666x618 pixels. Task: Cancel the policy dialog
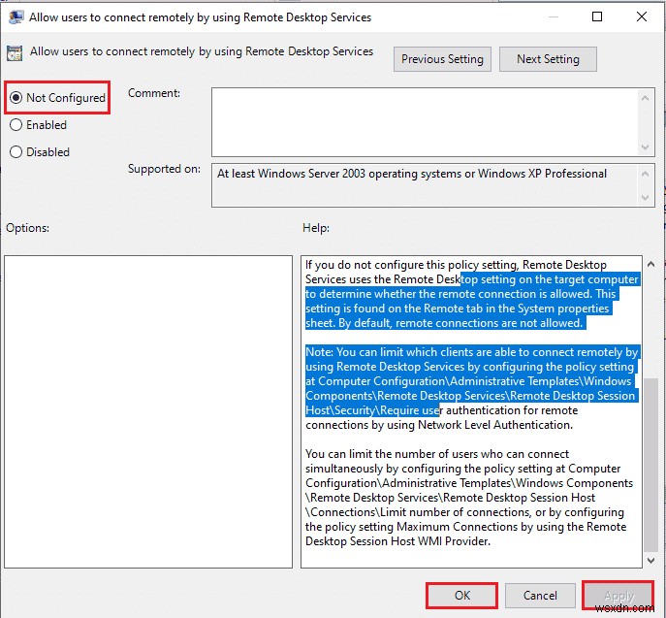(540, 596)
